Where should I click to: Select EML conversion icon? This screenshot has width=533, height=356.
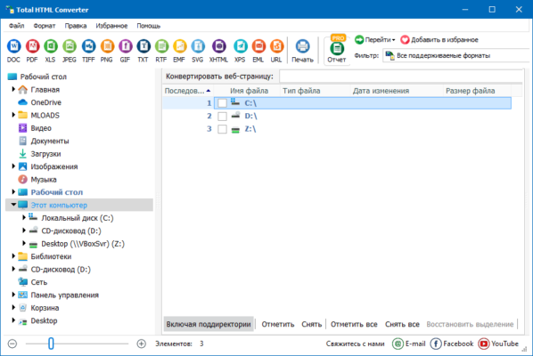[258, 46]
